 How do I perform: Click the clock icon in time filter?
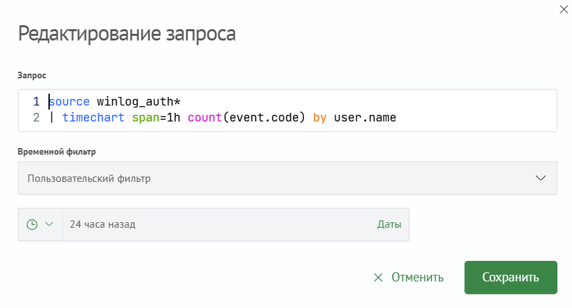pos(32,224)
